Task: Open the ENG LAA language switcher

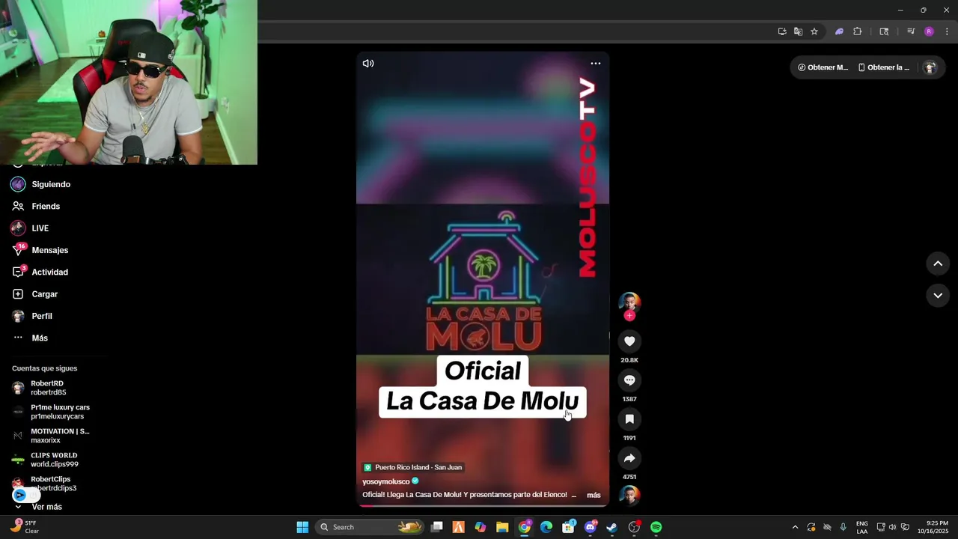Action: click(862, 527)
